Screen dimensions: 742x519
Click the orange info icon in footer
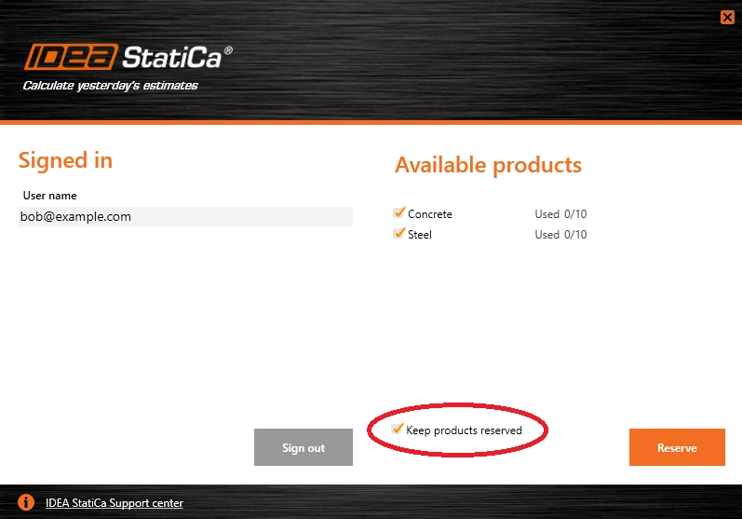click(x=26, y=502)
